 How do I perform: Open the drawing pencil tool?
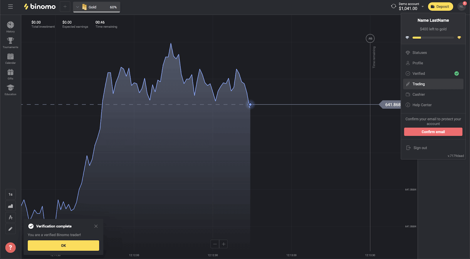pos(10,229)
